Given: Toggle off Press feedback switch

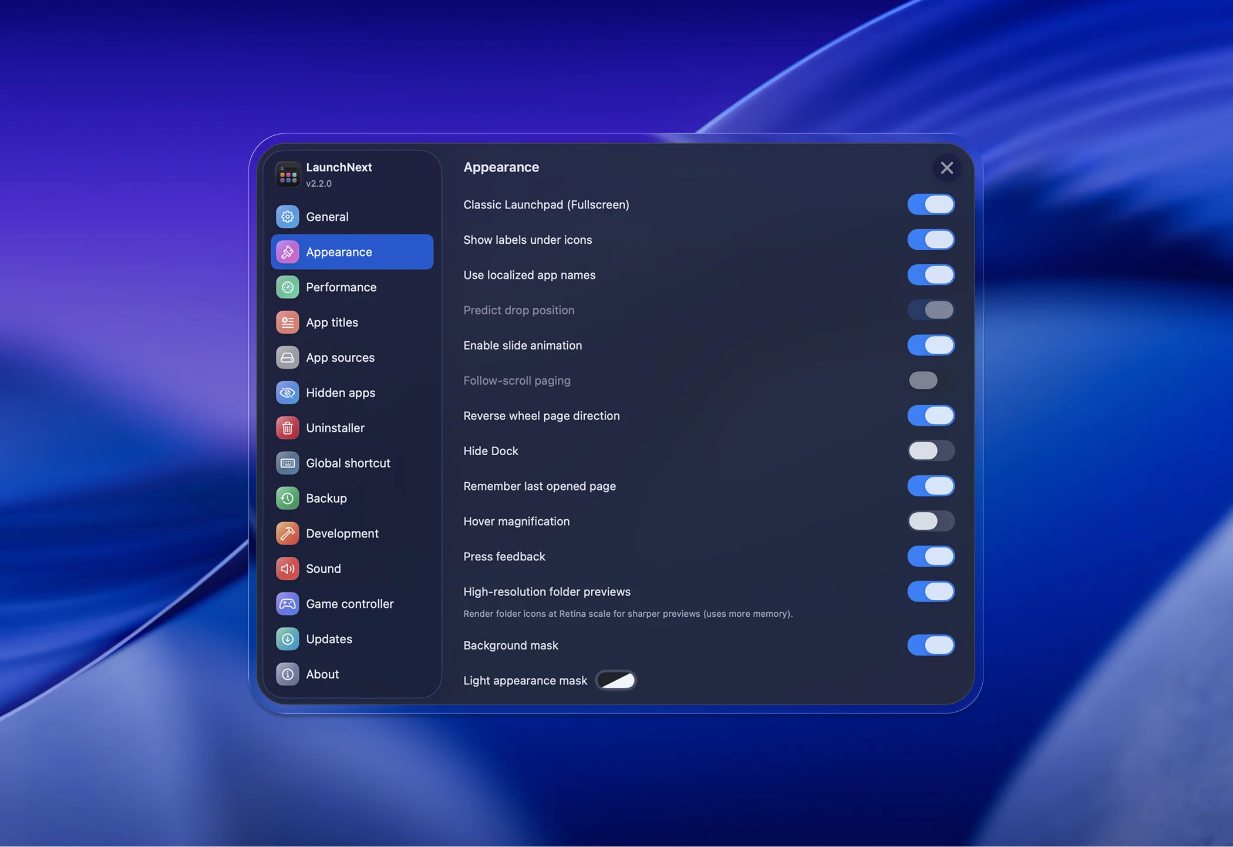Looking at the screenshot, I should [931, 556].
